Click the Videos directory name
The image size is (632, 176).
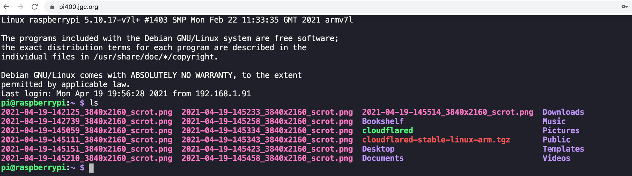tap(556, 158)
